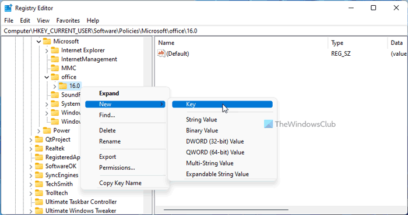Click the Realtek folder icon
Screen dimensions: 408x215
pos(39,148)
